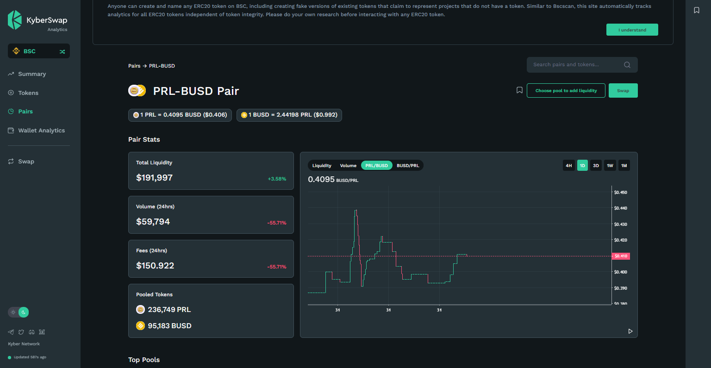This screenshot has width=711, height=368.
Task: Switch chart to Liquidity tab
Action: click(x=322, y=166)
